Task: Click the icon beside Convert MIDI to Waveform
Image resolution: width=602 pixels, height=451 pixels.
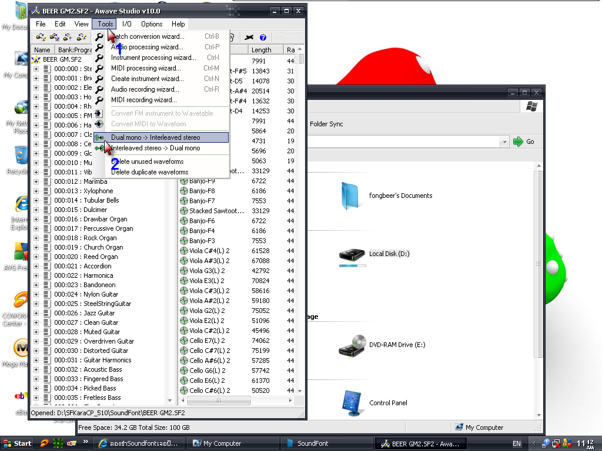Action: tap(99, 124)
